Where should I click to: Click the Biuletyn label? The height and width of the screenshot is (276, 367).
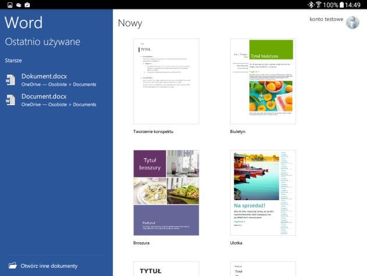(x=238, y=131)
